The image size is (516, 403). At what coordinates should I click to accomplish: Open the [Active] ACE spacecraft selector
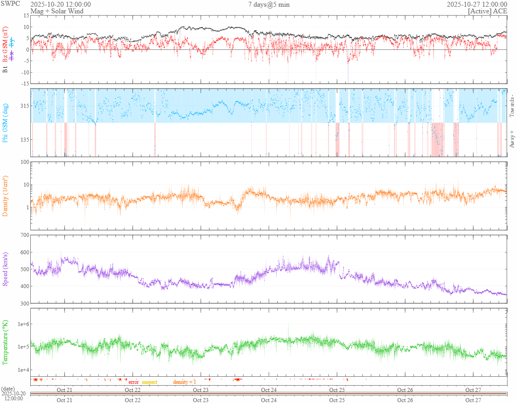click(487, 11)
